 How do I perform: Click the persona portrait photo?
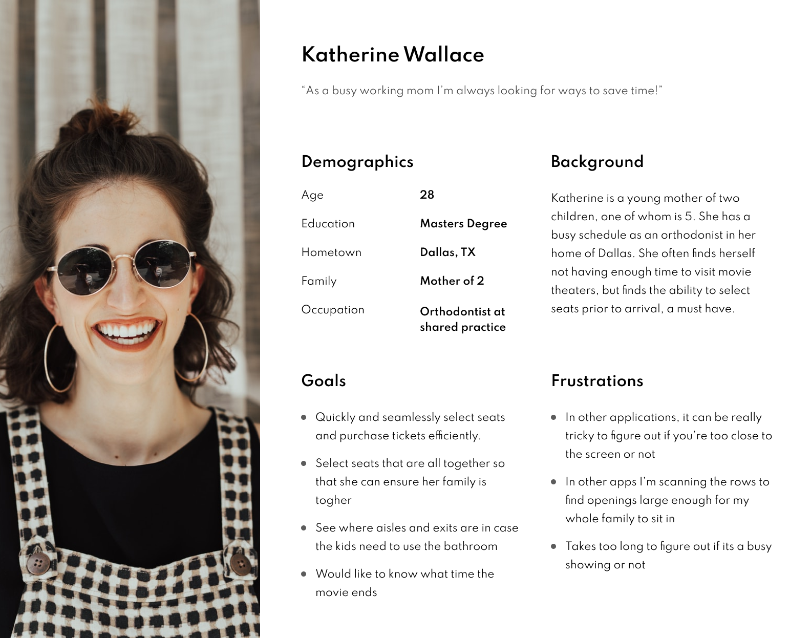pyautogui.click(x=130, y=319)
